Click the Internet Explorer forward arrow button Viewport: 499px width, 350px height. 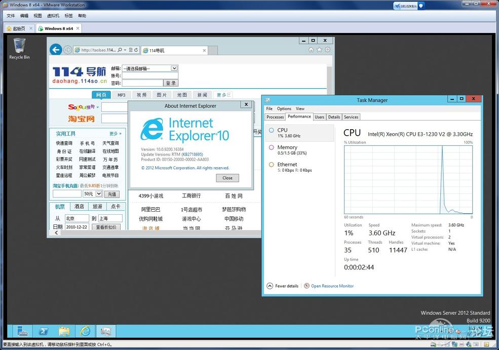[67, 50]
